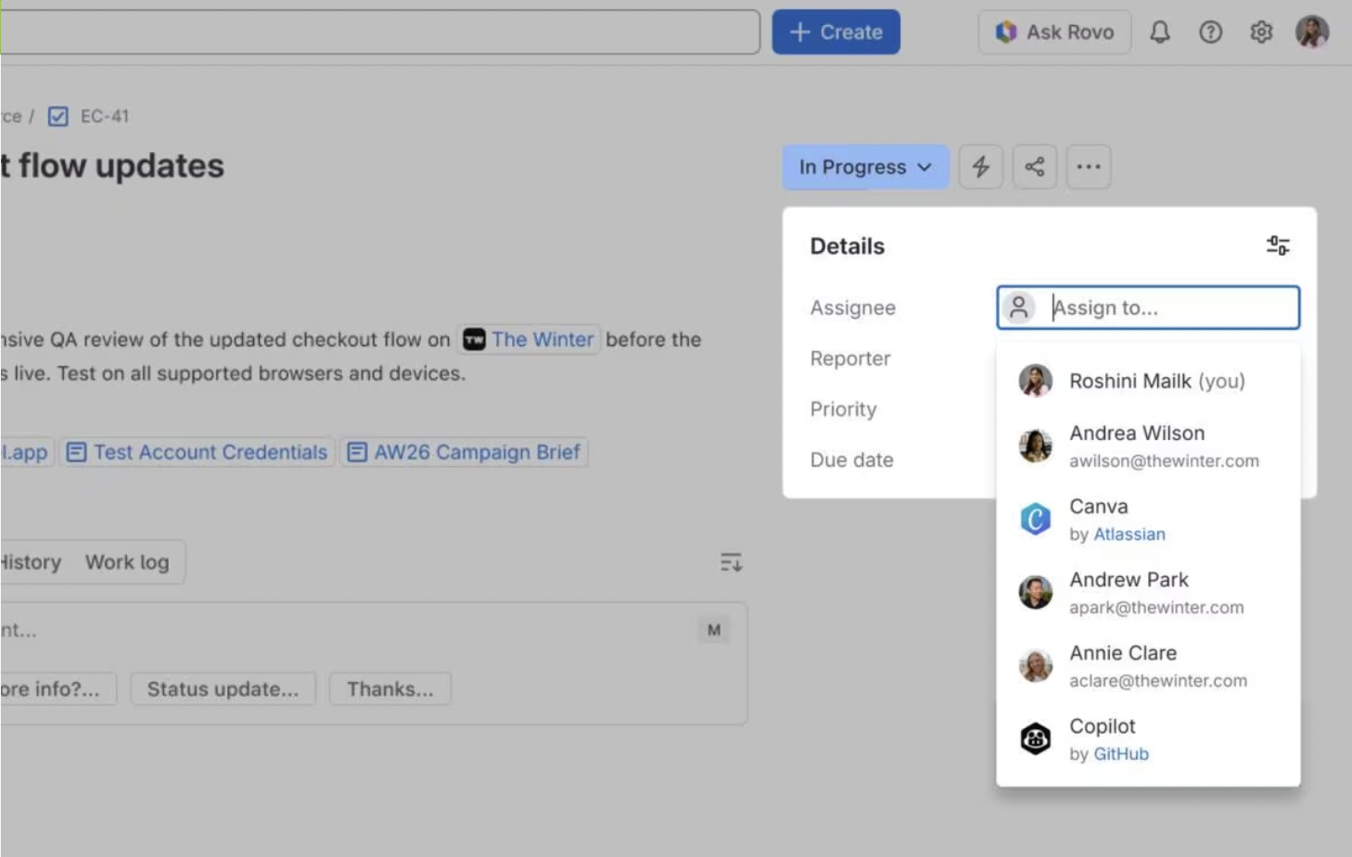The height and width of the screenshot is (857, 1352).
Task: Switch to the History tab
Action: click(x=30, y=562)
